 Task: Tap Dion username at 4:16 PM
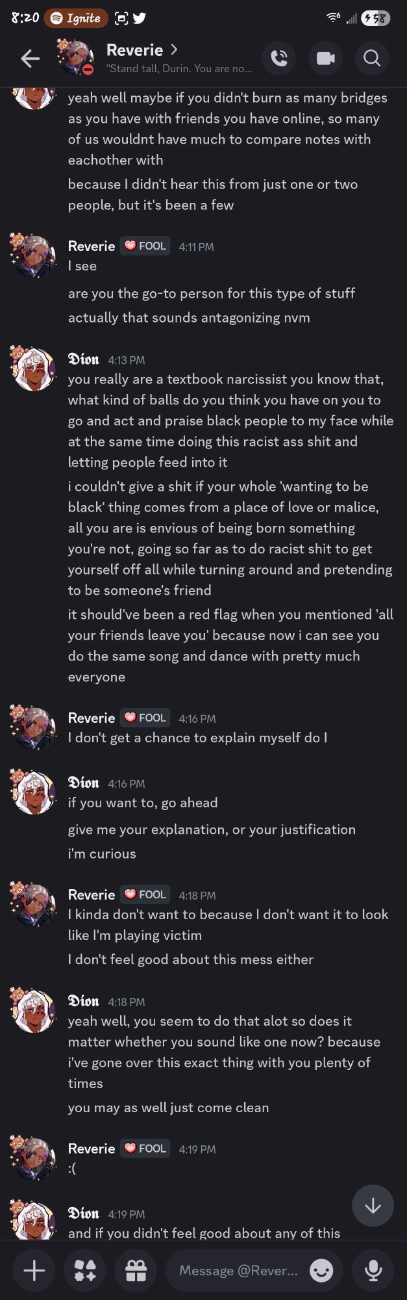pyautogui.click(x=84, y=783)
